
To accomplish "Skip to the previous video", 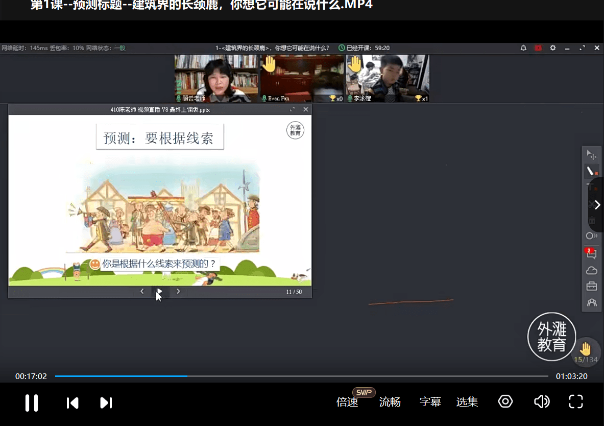I will 73,403.
